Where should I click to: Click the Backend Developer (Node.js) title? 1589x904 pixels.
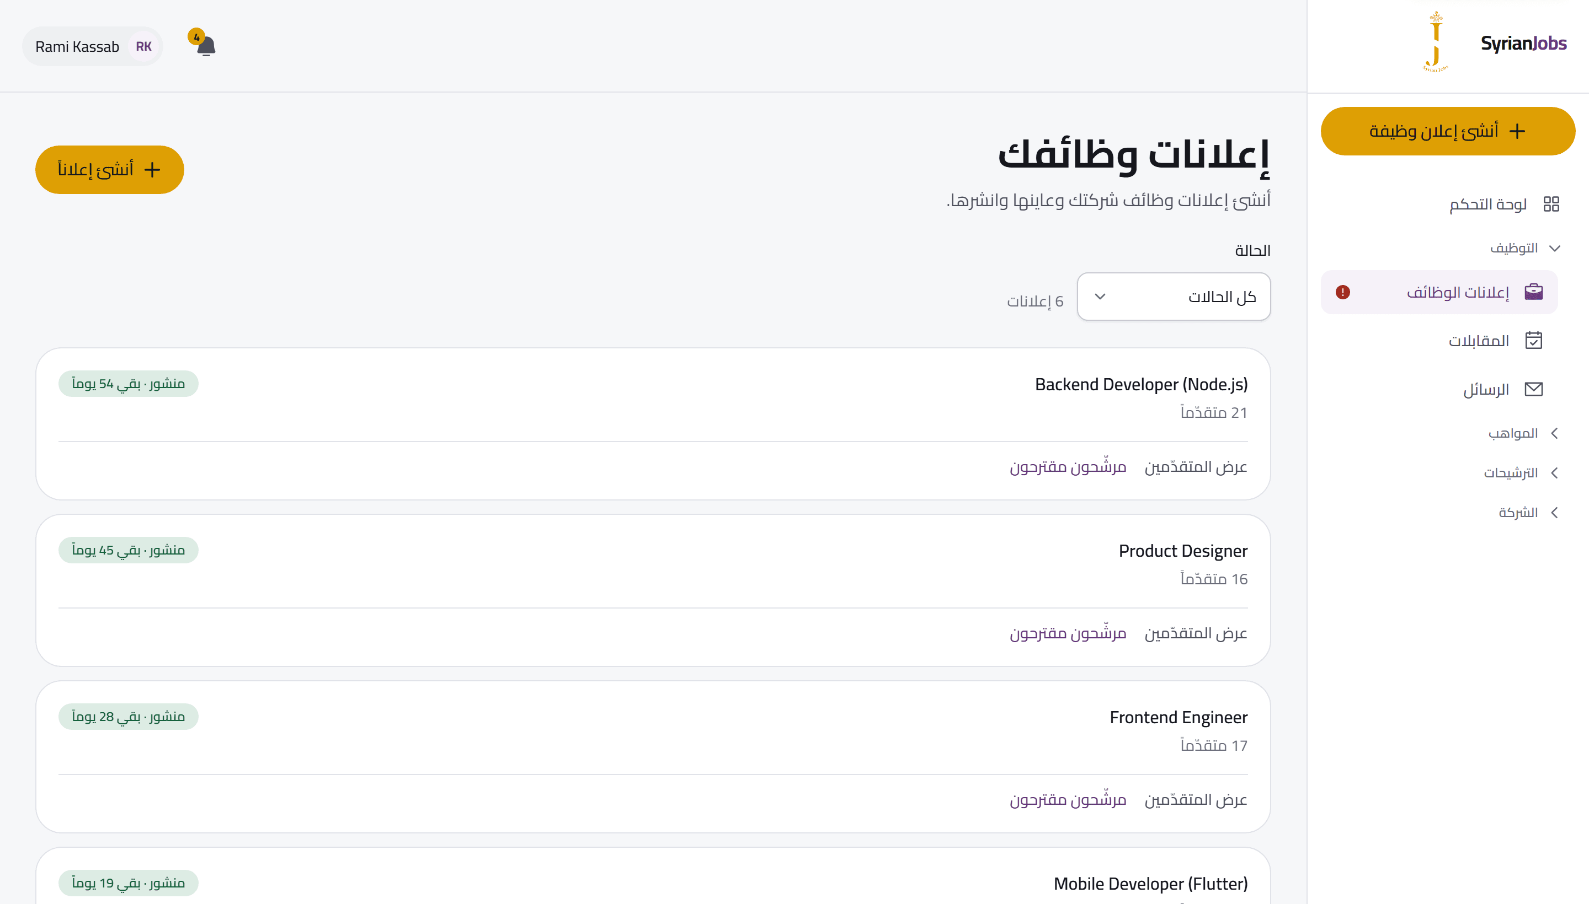click(1141, 384)
